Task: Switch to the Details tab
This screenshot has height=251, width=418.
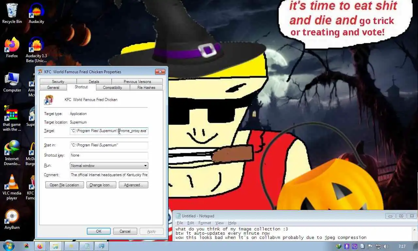Action: (x=94, y=82)
